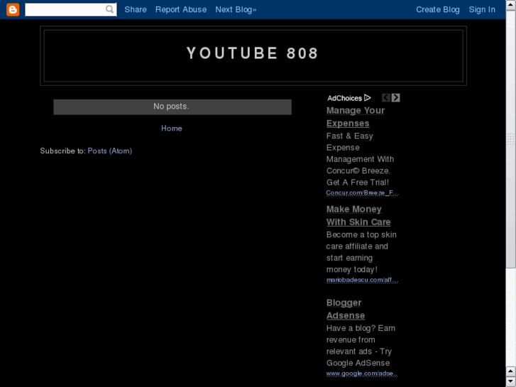
Task: Open Create Blog link
Action: pyautogui.click(x=438, y=9)
